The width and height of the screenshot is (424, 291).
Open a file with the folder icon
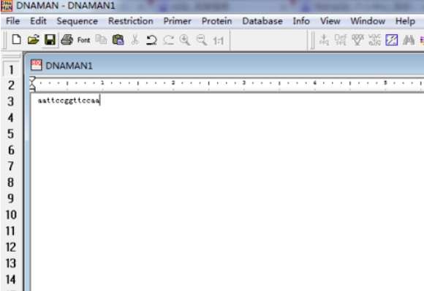[33, 40]
